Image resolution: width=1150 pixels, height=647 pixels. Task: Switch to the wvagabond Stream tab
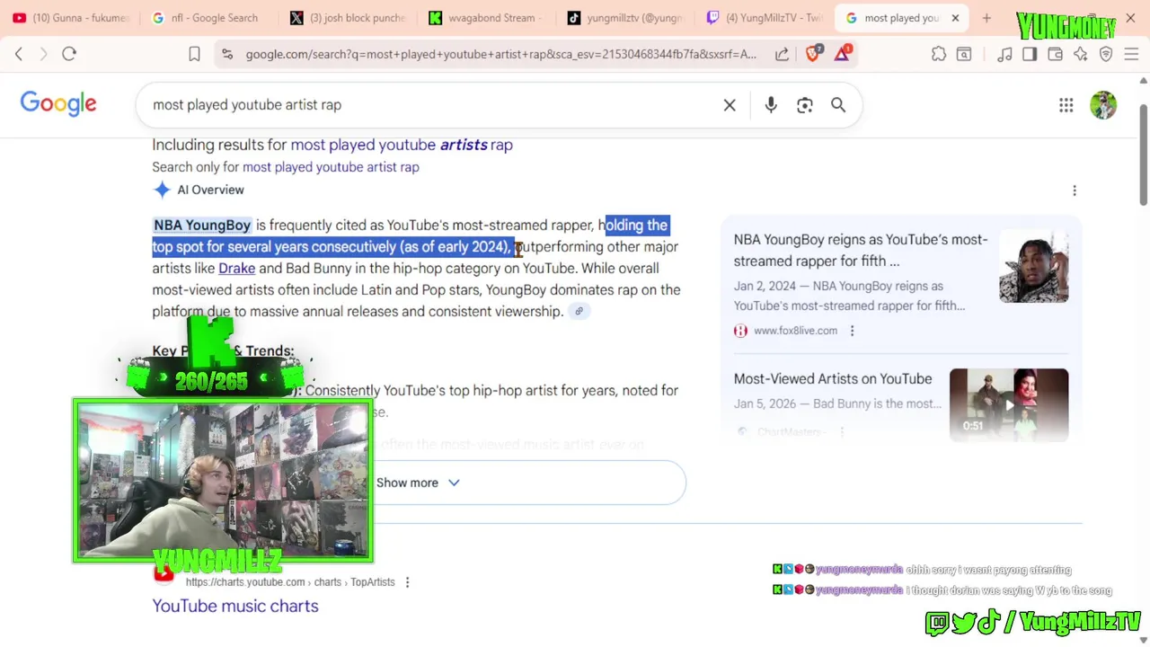tap(485, 18)
